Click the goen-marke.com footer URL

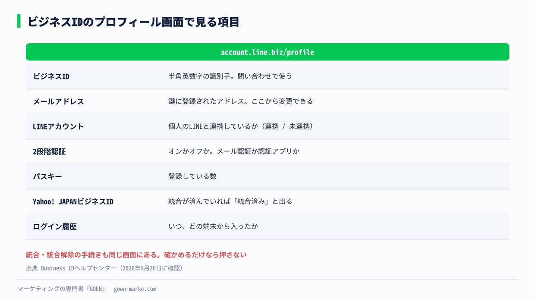[135, 289]
